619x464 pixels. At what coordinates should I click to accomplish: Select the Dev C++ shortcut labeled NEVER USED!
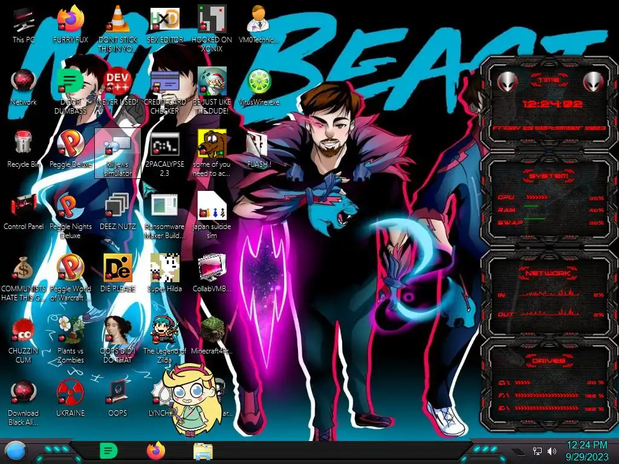click(x=118, y=87)
